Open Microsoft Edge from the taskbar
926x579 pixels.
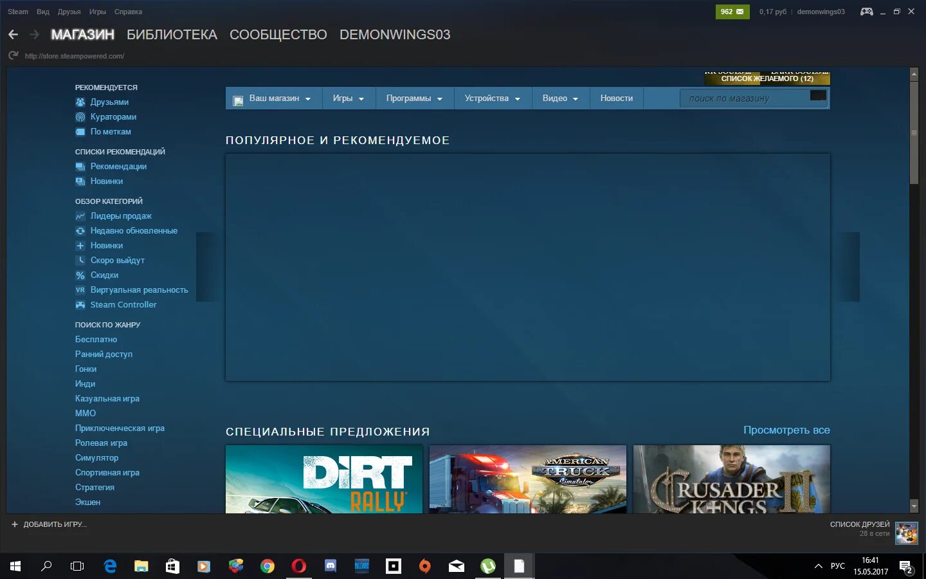(110, 566)
